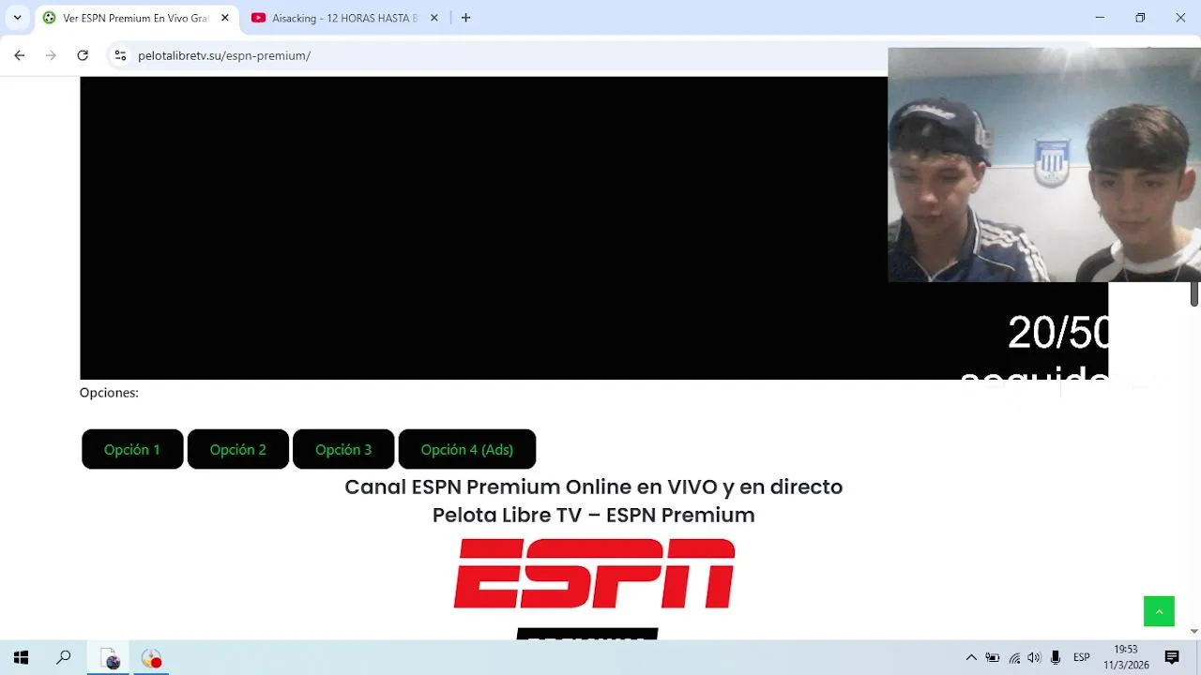
Task: Click the heading Canal ESPN Premium Online en VIVO
Action: click(594, 487)
